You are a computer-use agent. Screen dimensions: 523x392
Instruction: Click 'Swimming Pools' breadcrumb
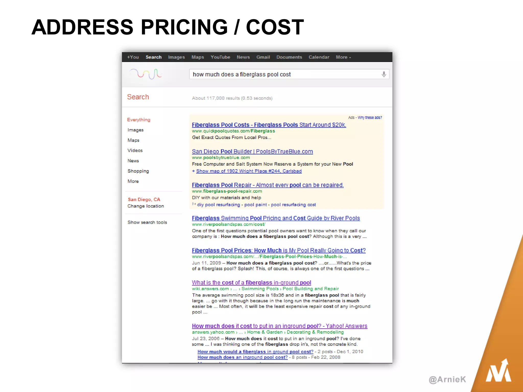coord(260,289)
